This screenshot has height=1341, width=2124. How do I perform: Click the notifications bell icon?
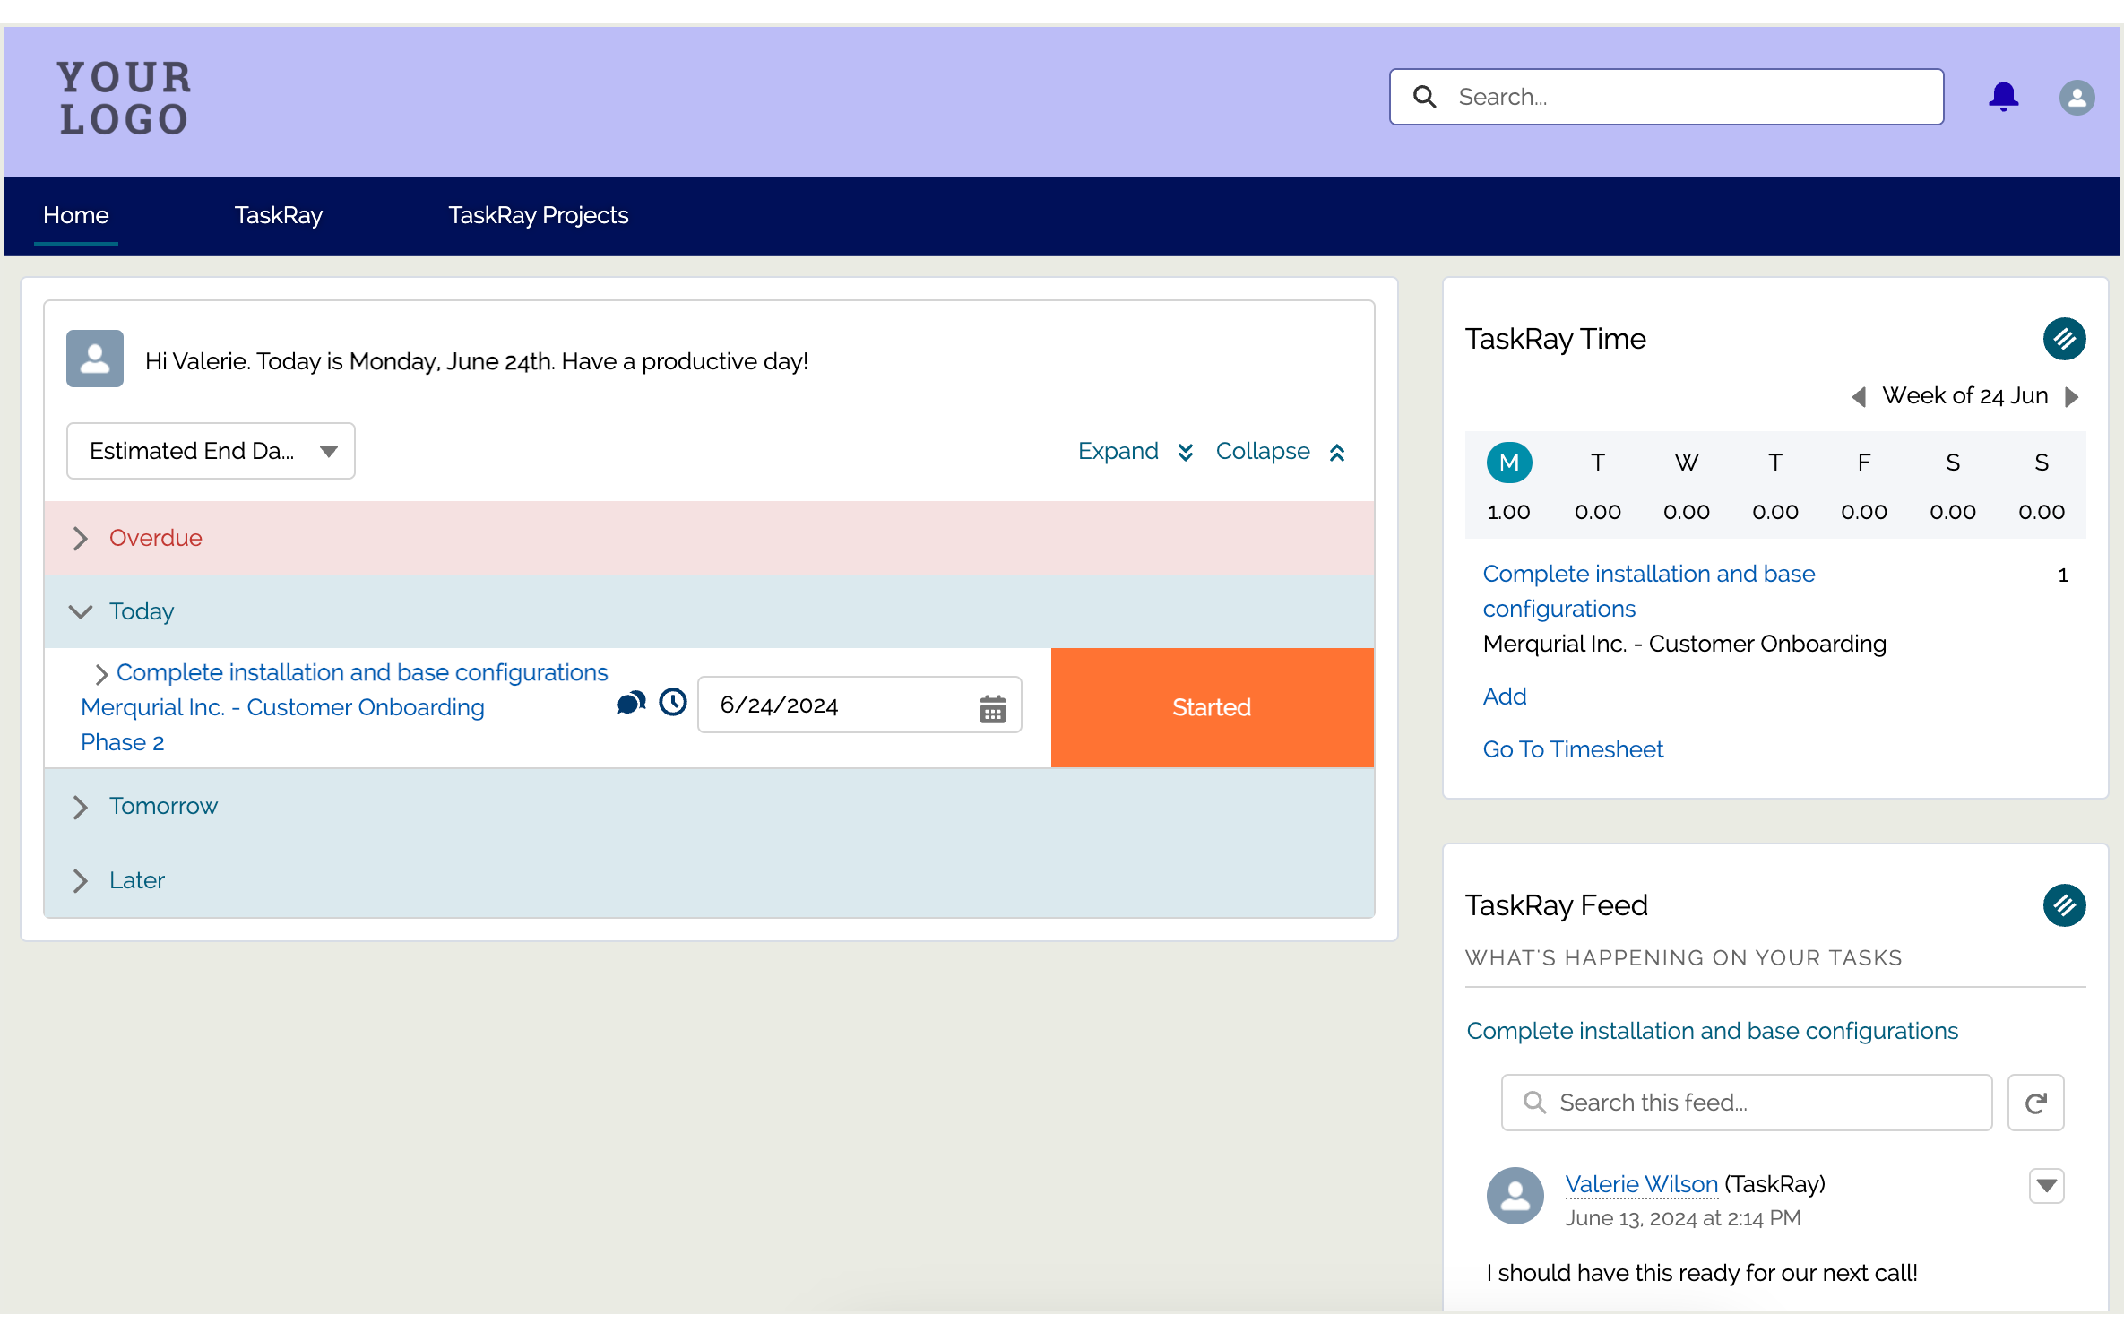[x=2003, y=97]
